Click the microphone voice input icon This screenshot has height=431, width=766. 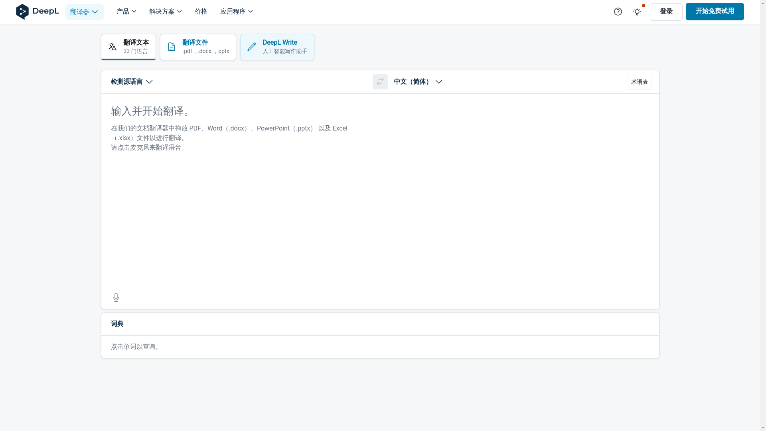point(116,297)
